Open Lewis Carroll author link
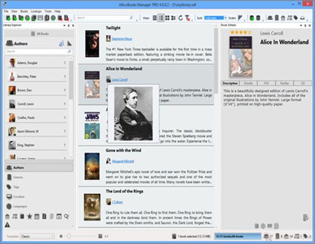This screenshot has height=244, width=315. click(x=120, y=79)
